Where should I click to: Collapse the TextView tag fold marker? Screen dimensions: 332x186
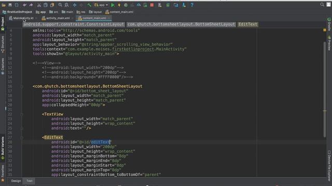point(22,114)
